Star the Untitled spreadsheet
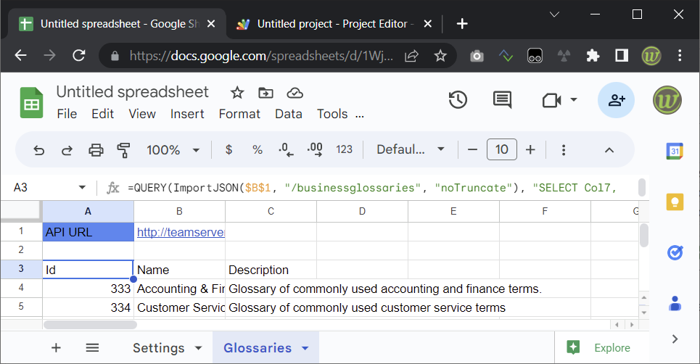 coord(237,93)
